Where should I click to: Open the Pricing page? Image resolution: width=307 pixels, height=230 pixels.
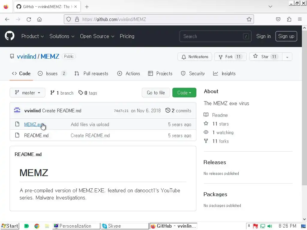click(x=127, y=36)
